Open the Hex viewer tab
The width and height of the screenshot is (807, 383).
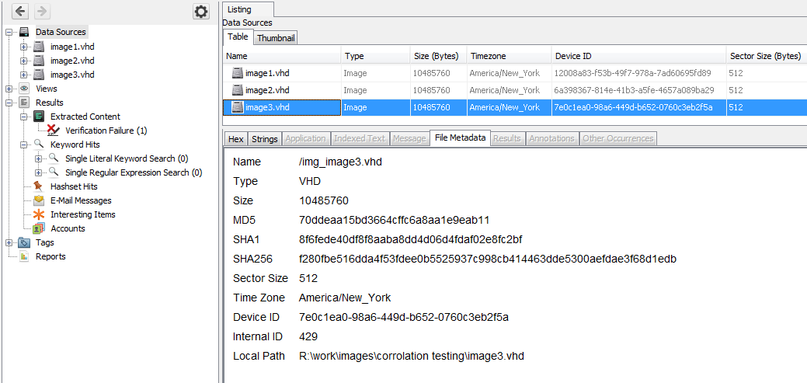point(235,138)
